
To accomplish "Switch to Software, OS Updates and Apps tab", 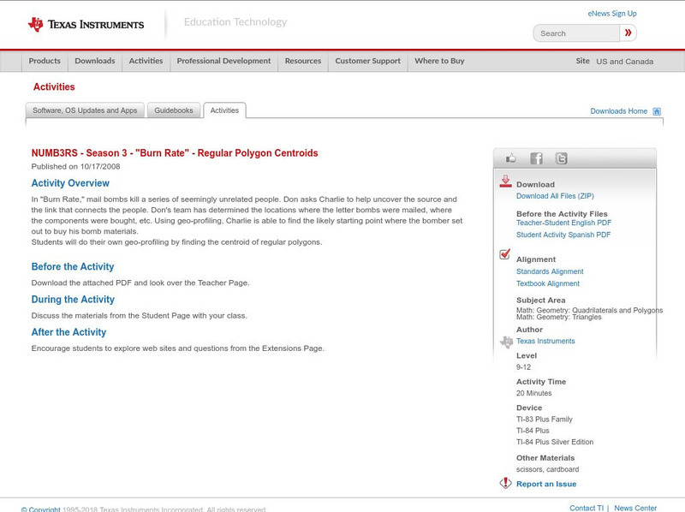I will click(85, 110).
